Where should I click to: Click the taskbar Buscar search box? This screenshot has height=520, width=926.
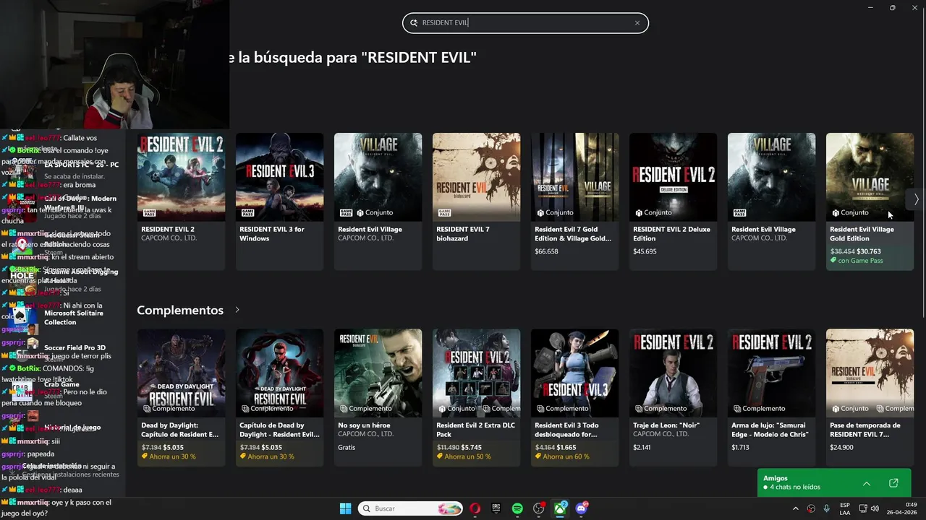pyautogui.click(x=409, y=508)
